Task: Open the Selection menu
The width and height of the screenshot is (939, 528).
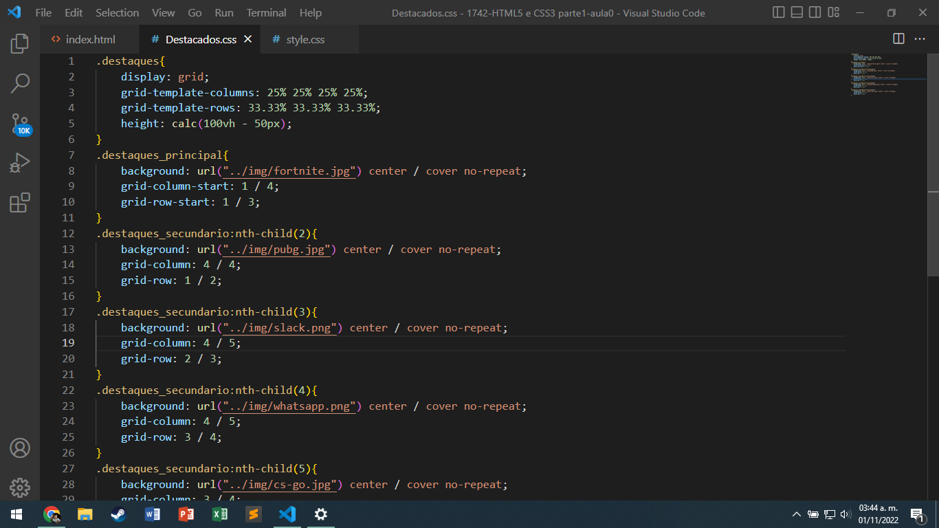Action: tap(117, 12)
